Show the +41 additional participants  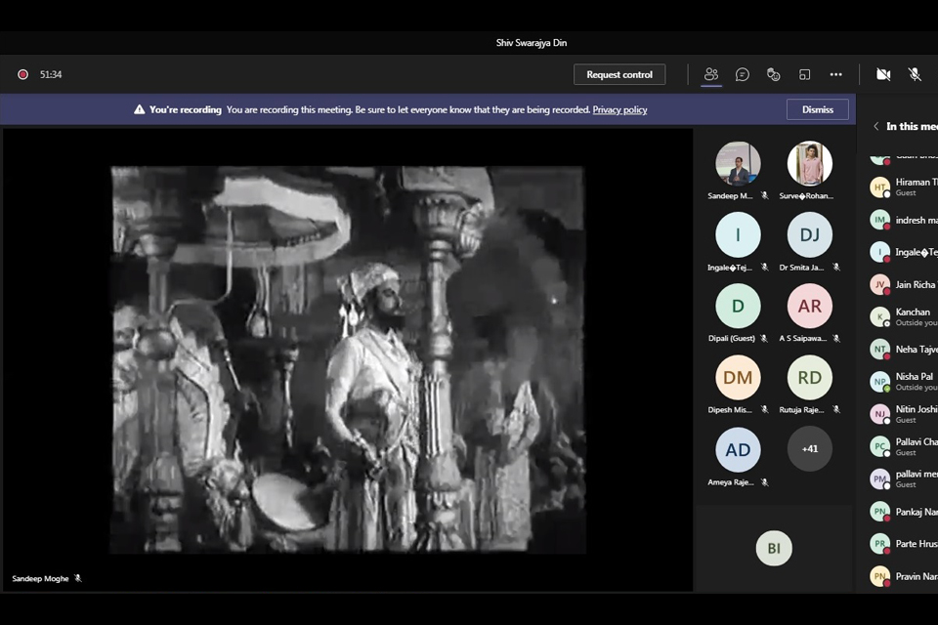[x=809, y=448]
